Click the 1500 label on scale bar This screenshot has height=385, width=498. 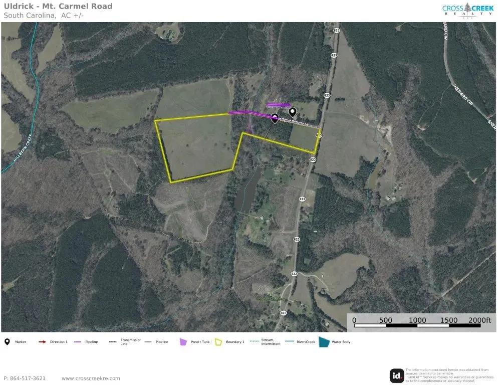click(x=448, y=320)
